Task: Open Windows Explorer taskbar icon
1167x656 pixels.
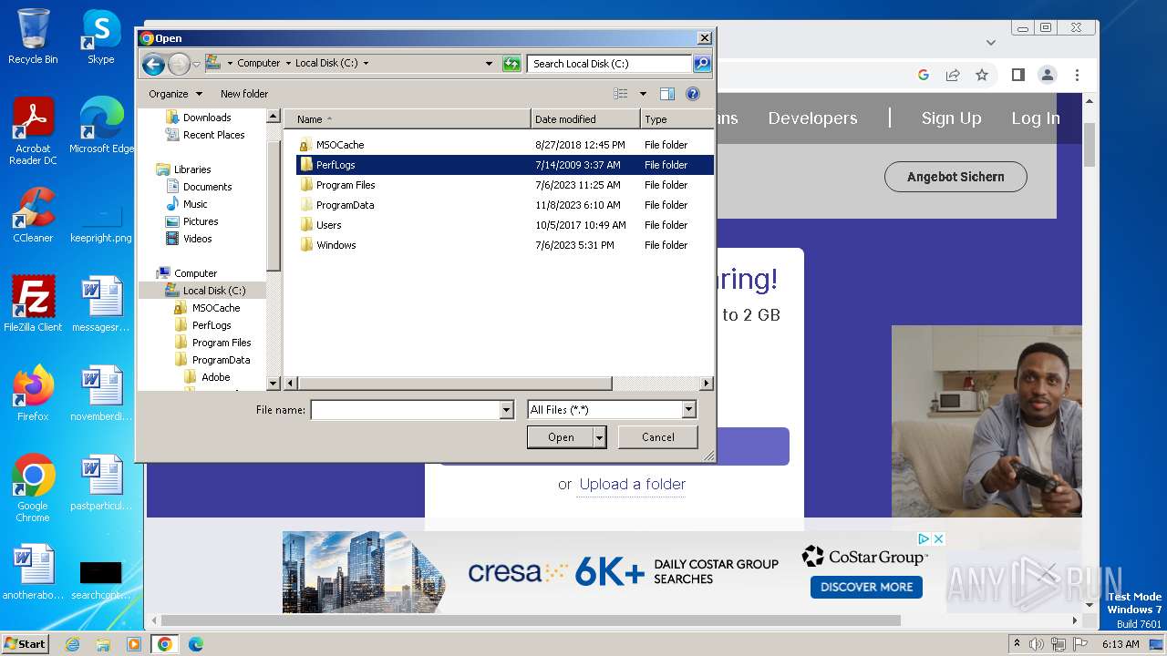Action: click(x=103, y=644)
